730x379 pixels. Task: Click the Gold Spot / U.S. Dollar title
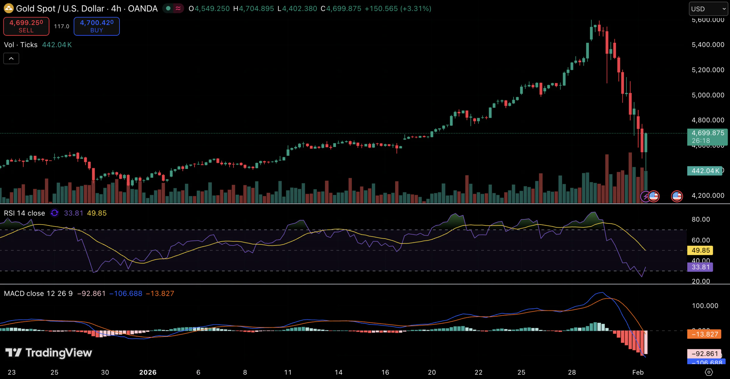60,9
